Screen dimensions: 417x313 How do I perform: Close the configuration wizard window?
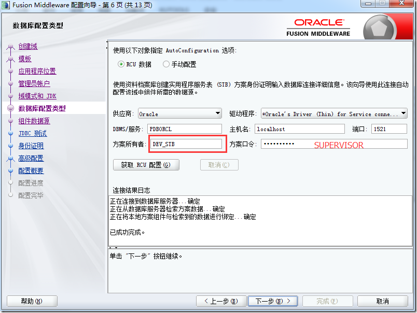pyautogui.click(x=401, y=4)
